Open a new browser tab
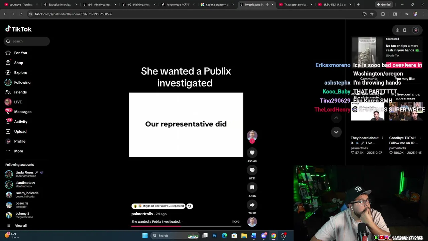The height and width of the screenshot is (241, 428). click(358, 5)
